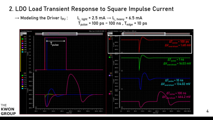Viewport: 213px width, 120px height.
Task: Select cyan trace swatch in current plot legend
Action: (22, 52)
